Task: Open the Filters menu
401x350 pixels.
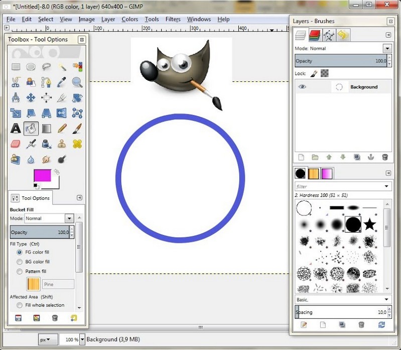Action: [x=173, y=19]
